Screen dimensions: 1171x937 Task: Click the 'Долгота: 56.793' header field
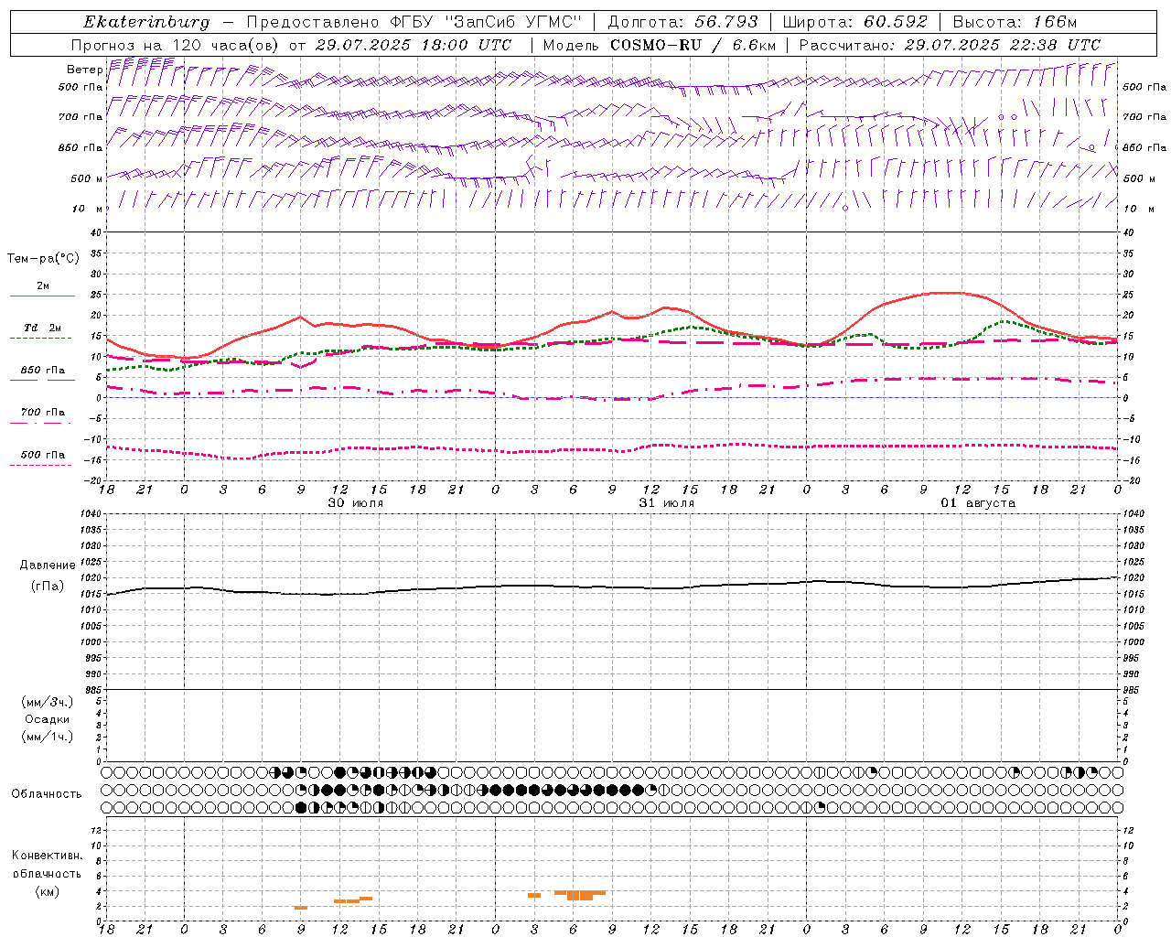(682, 22)
